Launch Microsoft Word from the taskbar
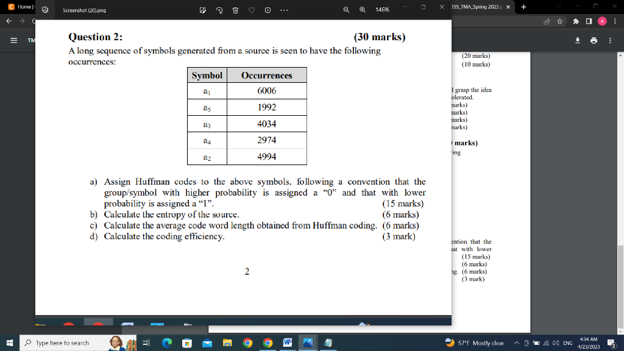The image size is (624, 351). point(287,343)
